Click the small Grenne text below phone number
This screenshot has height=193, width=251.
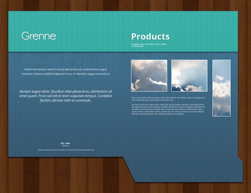pyautogui.click(x=65, y=146)
